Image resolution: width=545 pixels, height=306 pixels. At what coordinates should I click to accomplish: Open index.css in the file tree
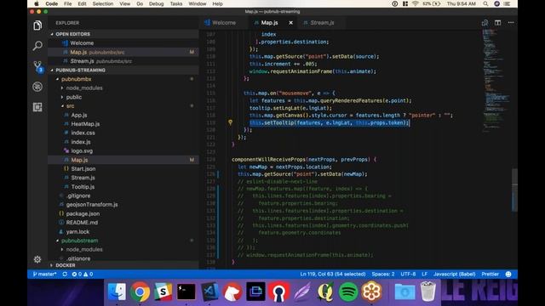(x=83, y=133)
